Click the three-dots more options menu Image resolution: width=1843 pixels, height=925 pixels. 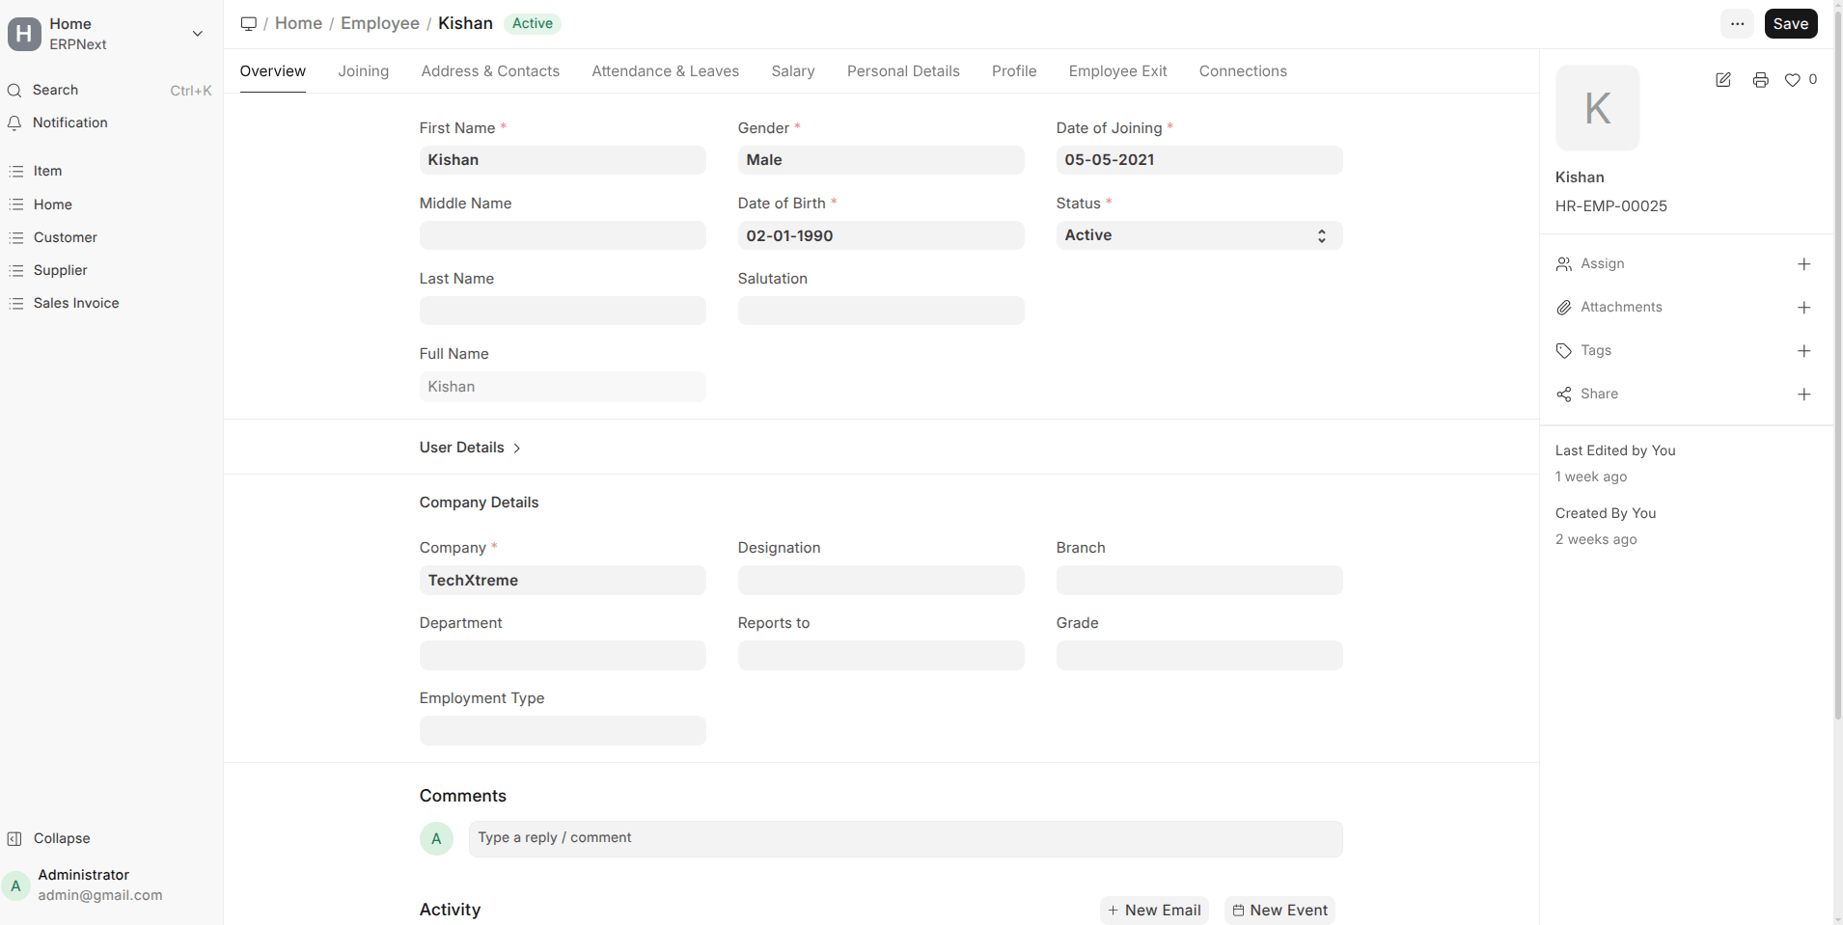pos(1737,24)
